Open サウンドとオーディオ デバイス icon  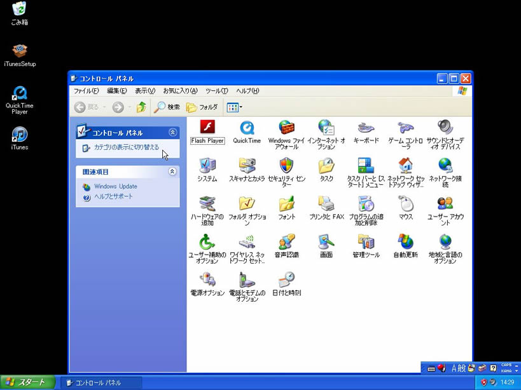point(445,135)
